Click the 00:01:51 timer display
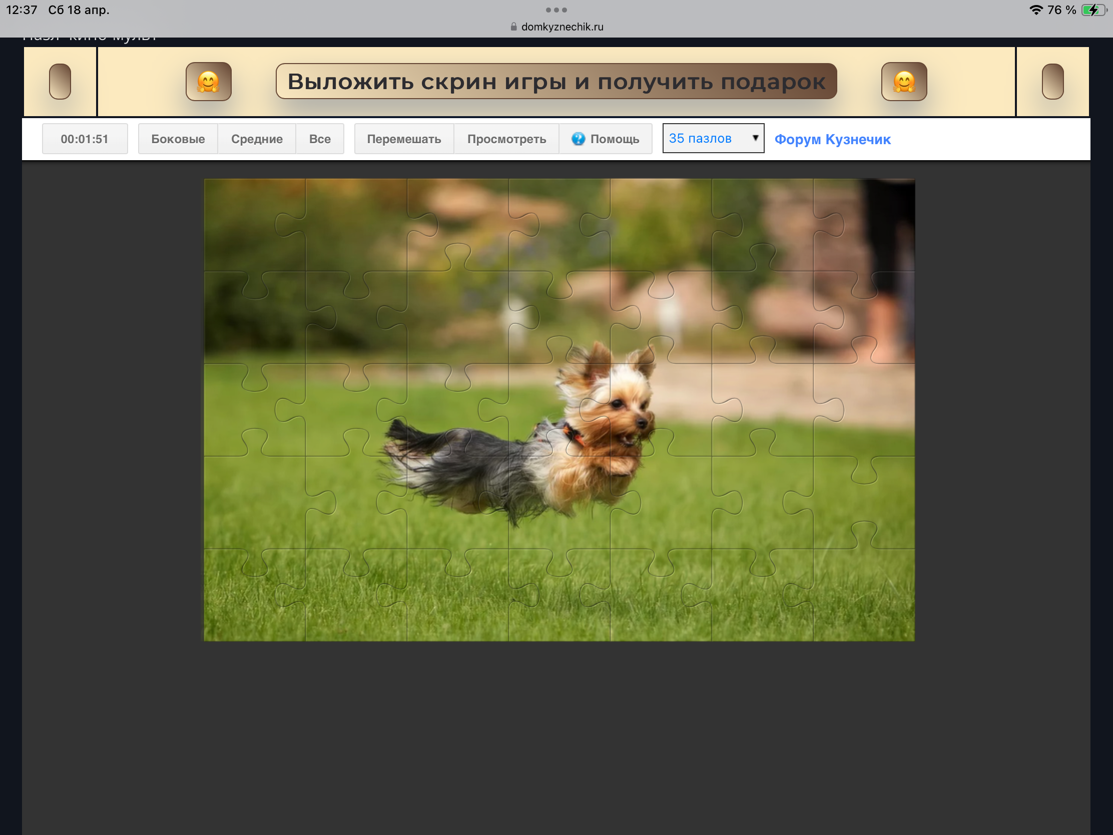Screen dimensions: 1113x835 (x=85, y=139)
